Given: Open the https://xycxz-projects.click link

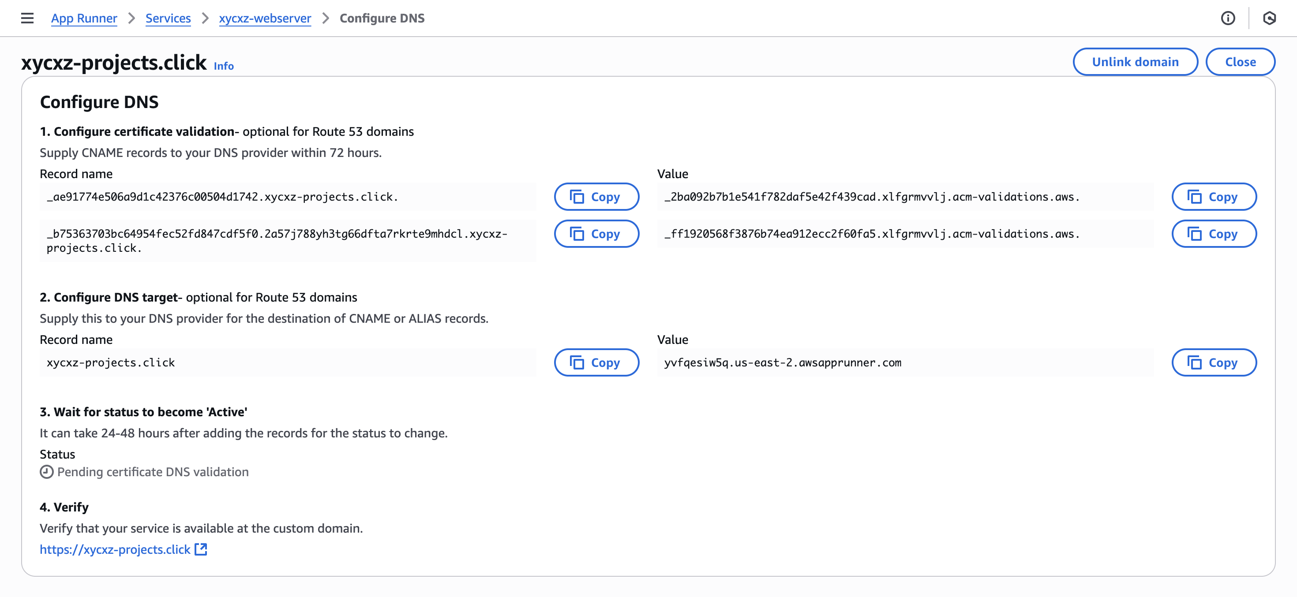Looking at the screenshot, I should (x=115, y=549).
